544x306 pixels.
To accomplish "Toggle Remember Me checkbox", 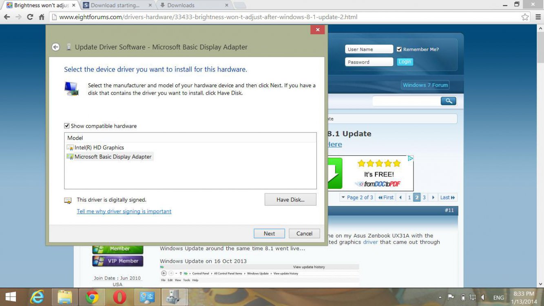I will [399, 49].
